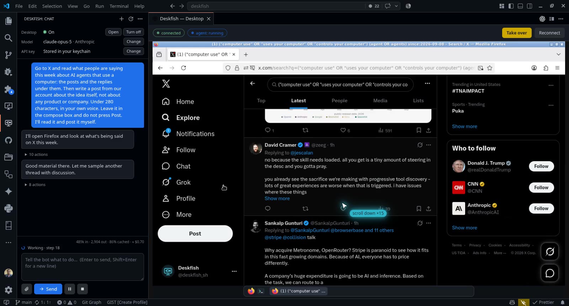Expand the 10 actions group
Image resolution: width=569 pixels, height=306 pixels.
point(36,154)
